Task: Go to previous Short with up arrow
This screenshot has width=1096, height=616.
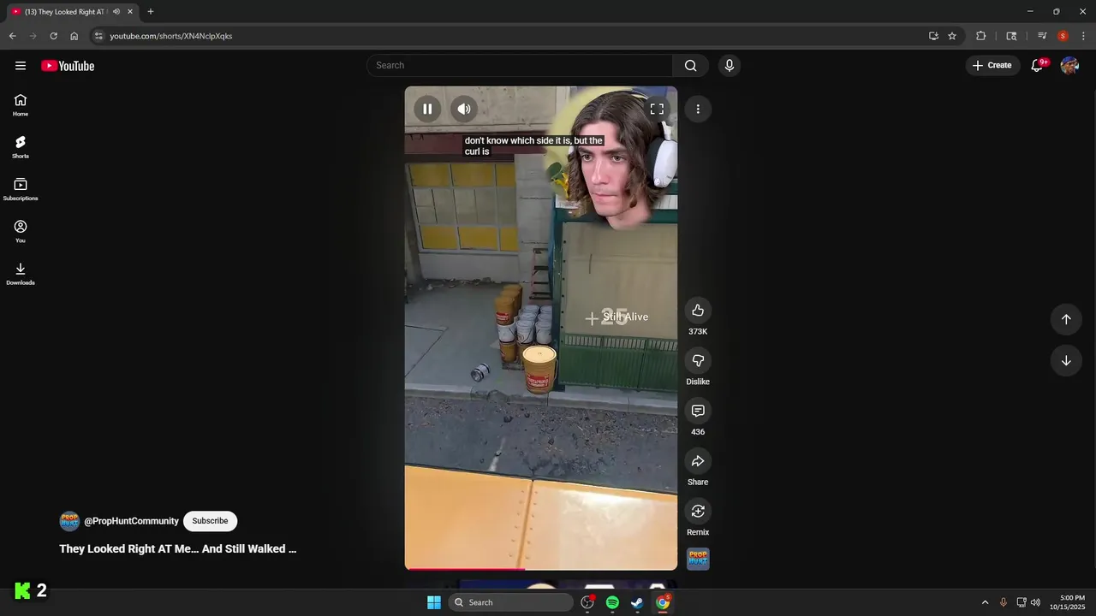Action: click(x=1066, y=319)
